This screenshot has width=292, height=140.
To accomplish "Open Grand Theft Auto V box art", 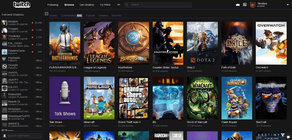I will 134,98.
